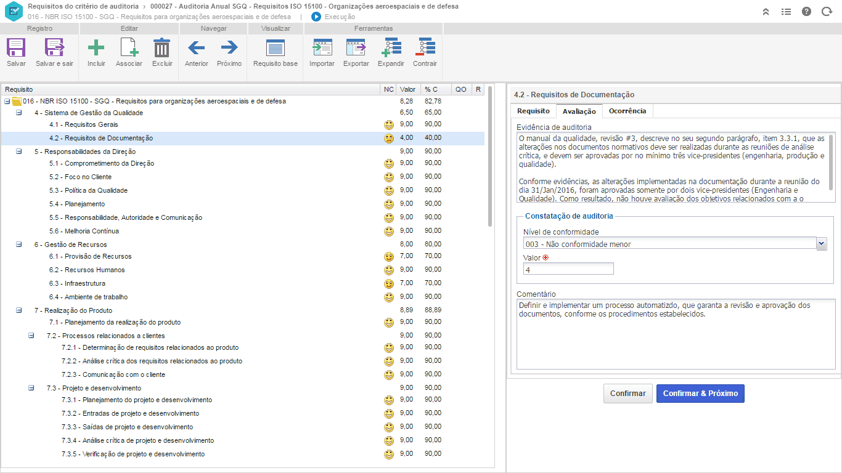Go to Próximo with right arrow
The image size is (842, 473).
229,47
